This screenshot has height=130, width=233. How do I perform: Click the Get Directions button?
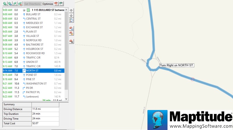[32, 4]
